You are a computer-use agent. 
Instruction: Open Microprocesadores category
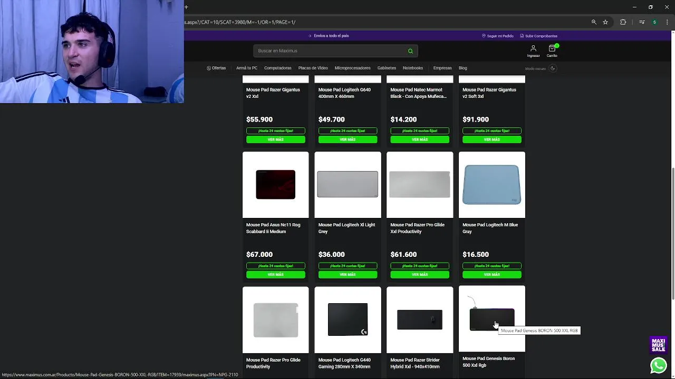tap(352, 68)
